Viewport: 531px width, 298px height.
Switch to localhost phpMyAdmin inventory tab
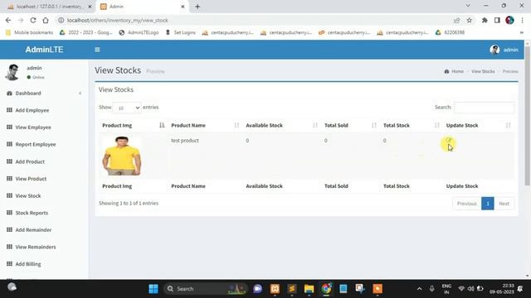coord(50,7)
